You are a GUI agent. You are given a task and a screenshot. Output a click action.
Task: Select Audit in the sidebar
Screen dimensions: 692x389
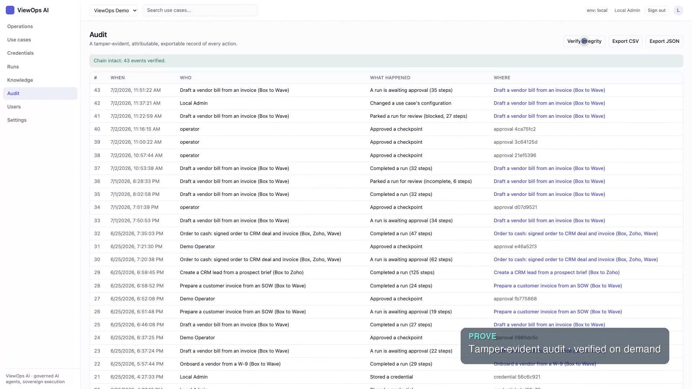point(40,93)
